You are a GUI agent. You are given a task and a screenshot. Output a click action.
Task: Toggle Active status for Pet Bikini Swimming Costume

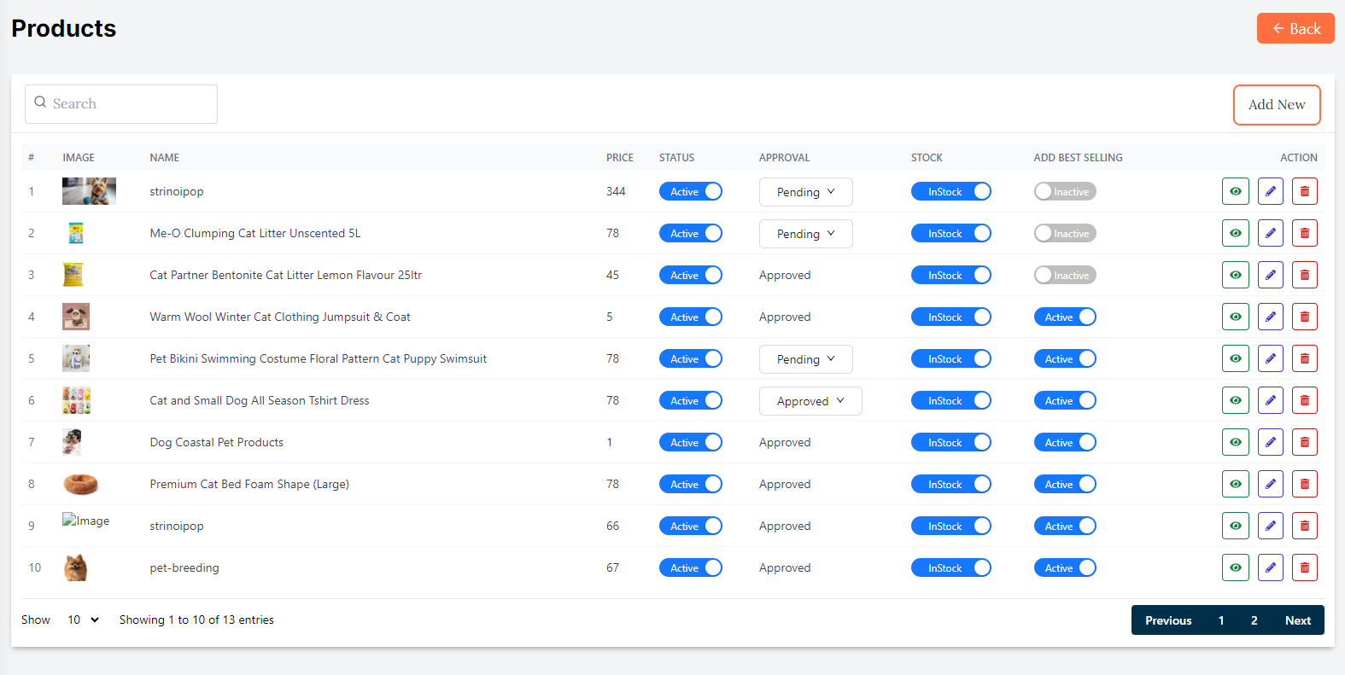click(690, 358)
